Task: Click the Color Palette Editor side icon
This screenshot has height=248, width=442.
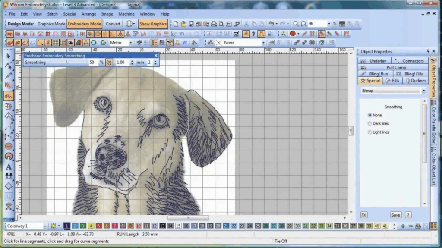Action: click(433, 103)
